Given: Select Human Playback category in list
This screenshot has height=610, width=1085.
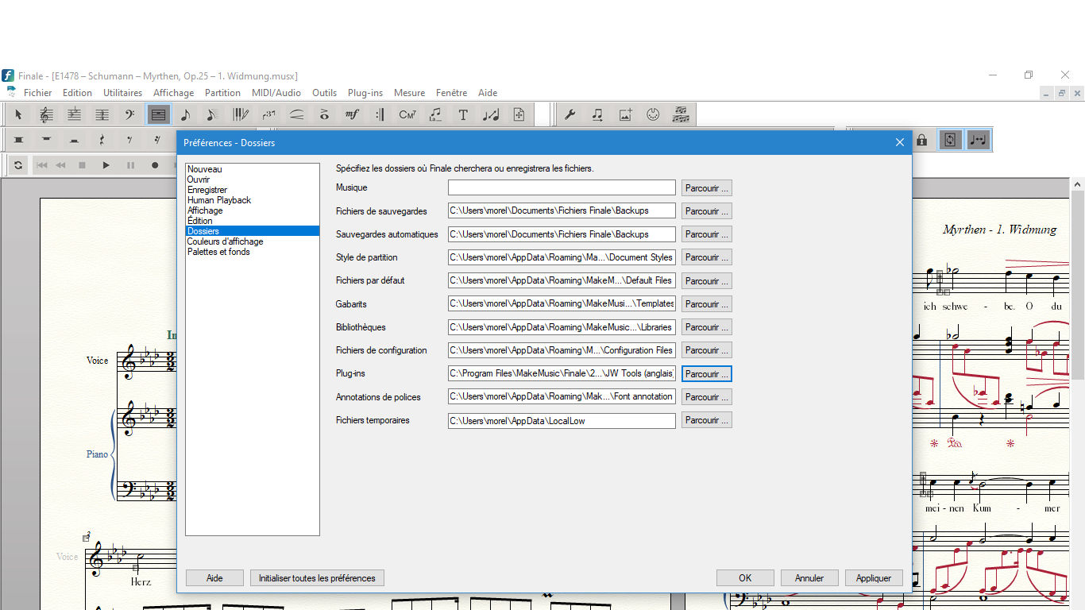Looking at the screenshot, I should coord(218,200).
